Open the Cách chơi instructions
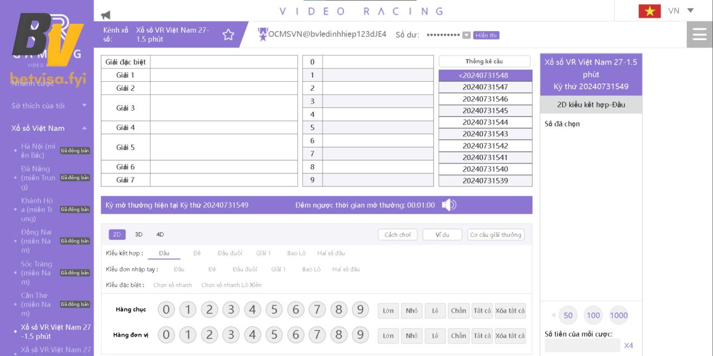The width and height of the screenshot is (713, 356). coord(398,235)
